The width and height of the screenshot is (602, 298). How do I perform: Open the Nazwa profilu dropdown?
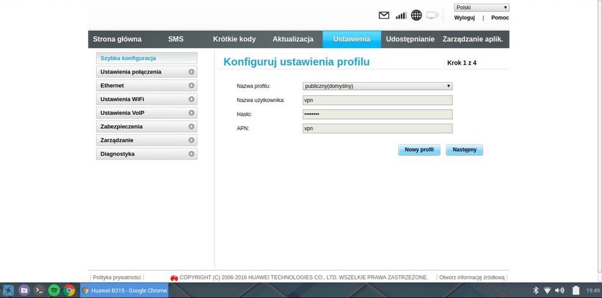[377, 86]
